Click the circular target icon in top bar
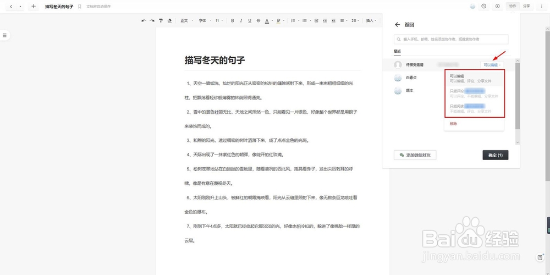 [497, 6]
